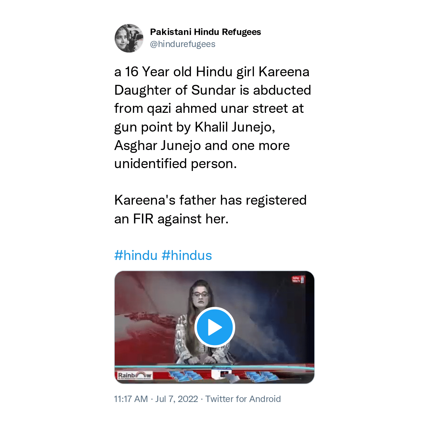
Task: Open the @hindurefugees handle link
Action: pos(182,44)
